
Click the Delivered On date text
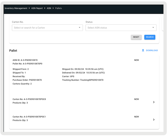click(83, 73)
